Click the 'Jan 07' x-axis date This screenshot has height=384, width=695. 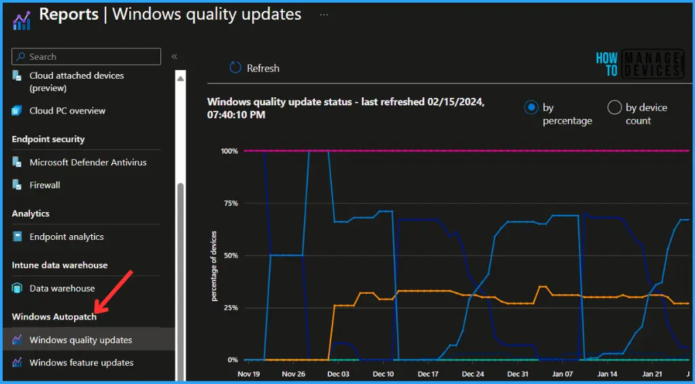coord(562,374)
